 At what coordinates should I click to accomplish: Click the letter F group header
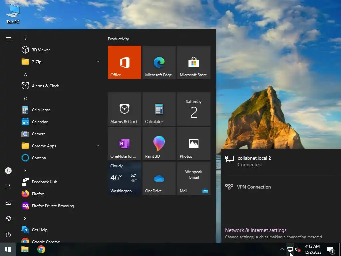coord(25,170)
